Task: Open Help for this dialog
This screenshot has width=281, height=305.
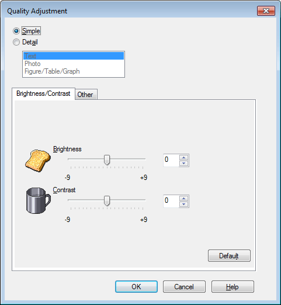Action: tap(233, 286)
